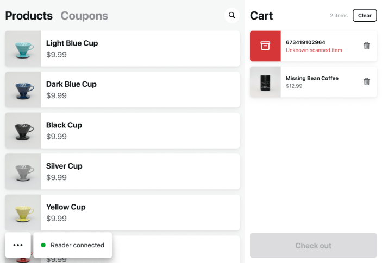The height and width of the screenshot is (263, 382).
Task: Click the Light Blue Cup thumbnail image
Action: coord(23,49)
